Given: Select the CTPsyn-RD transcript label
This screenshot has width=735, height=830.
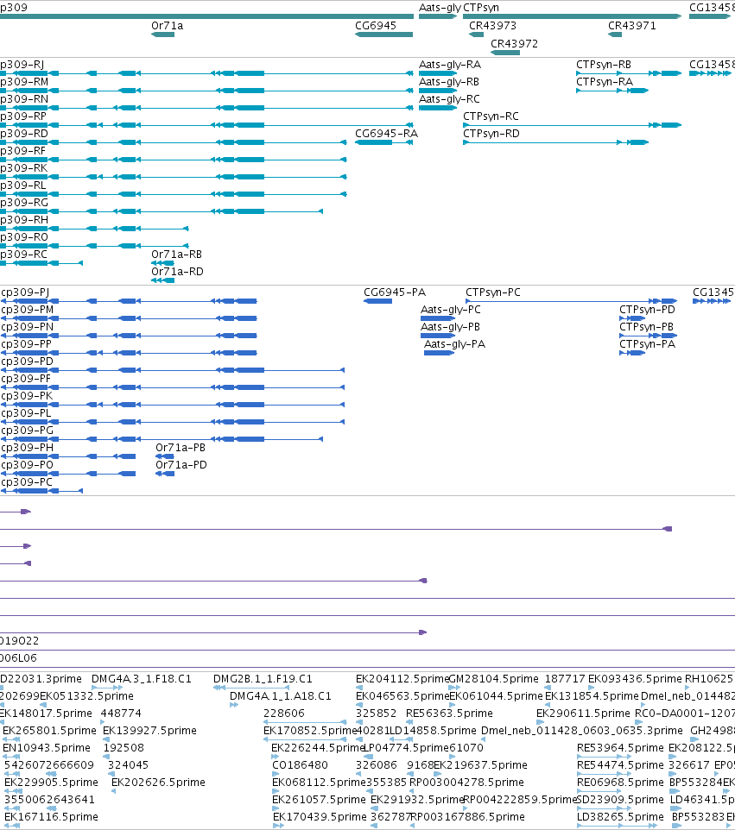Looking at the screenshot, I should [491, 134].
